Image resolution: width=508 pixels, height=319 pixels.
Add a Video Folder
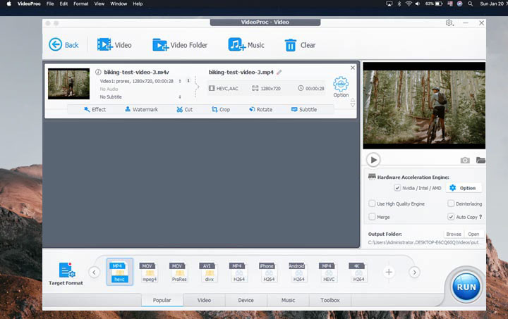[x=160, y=45]
